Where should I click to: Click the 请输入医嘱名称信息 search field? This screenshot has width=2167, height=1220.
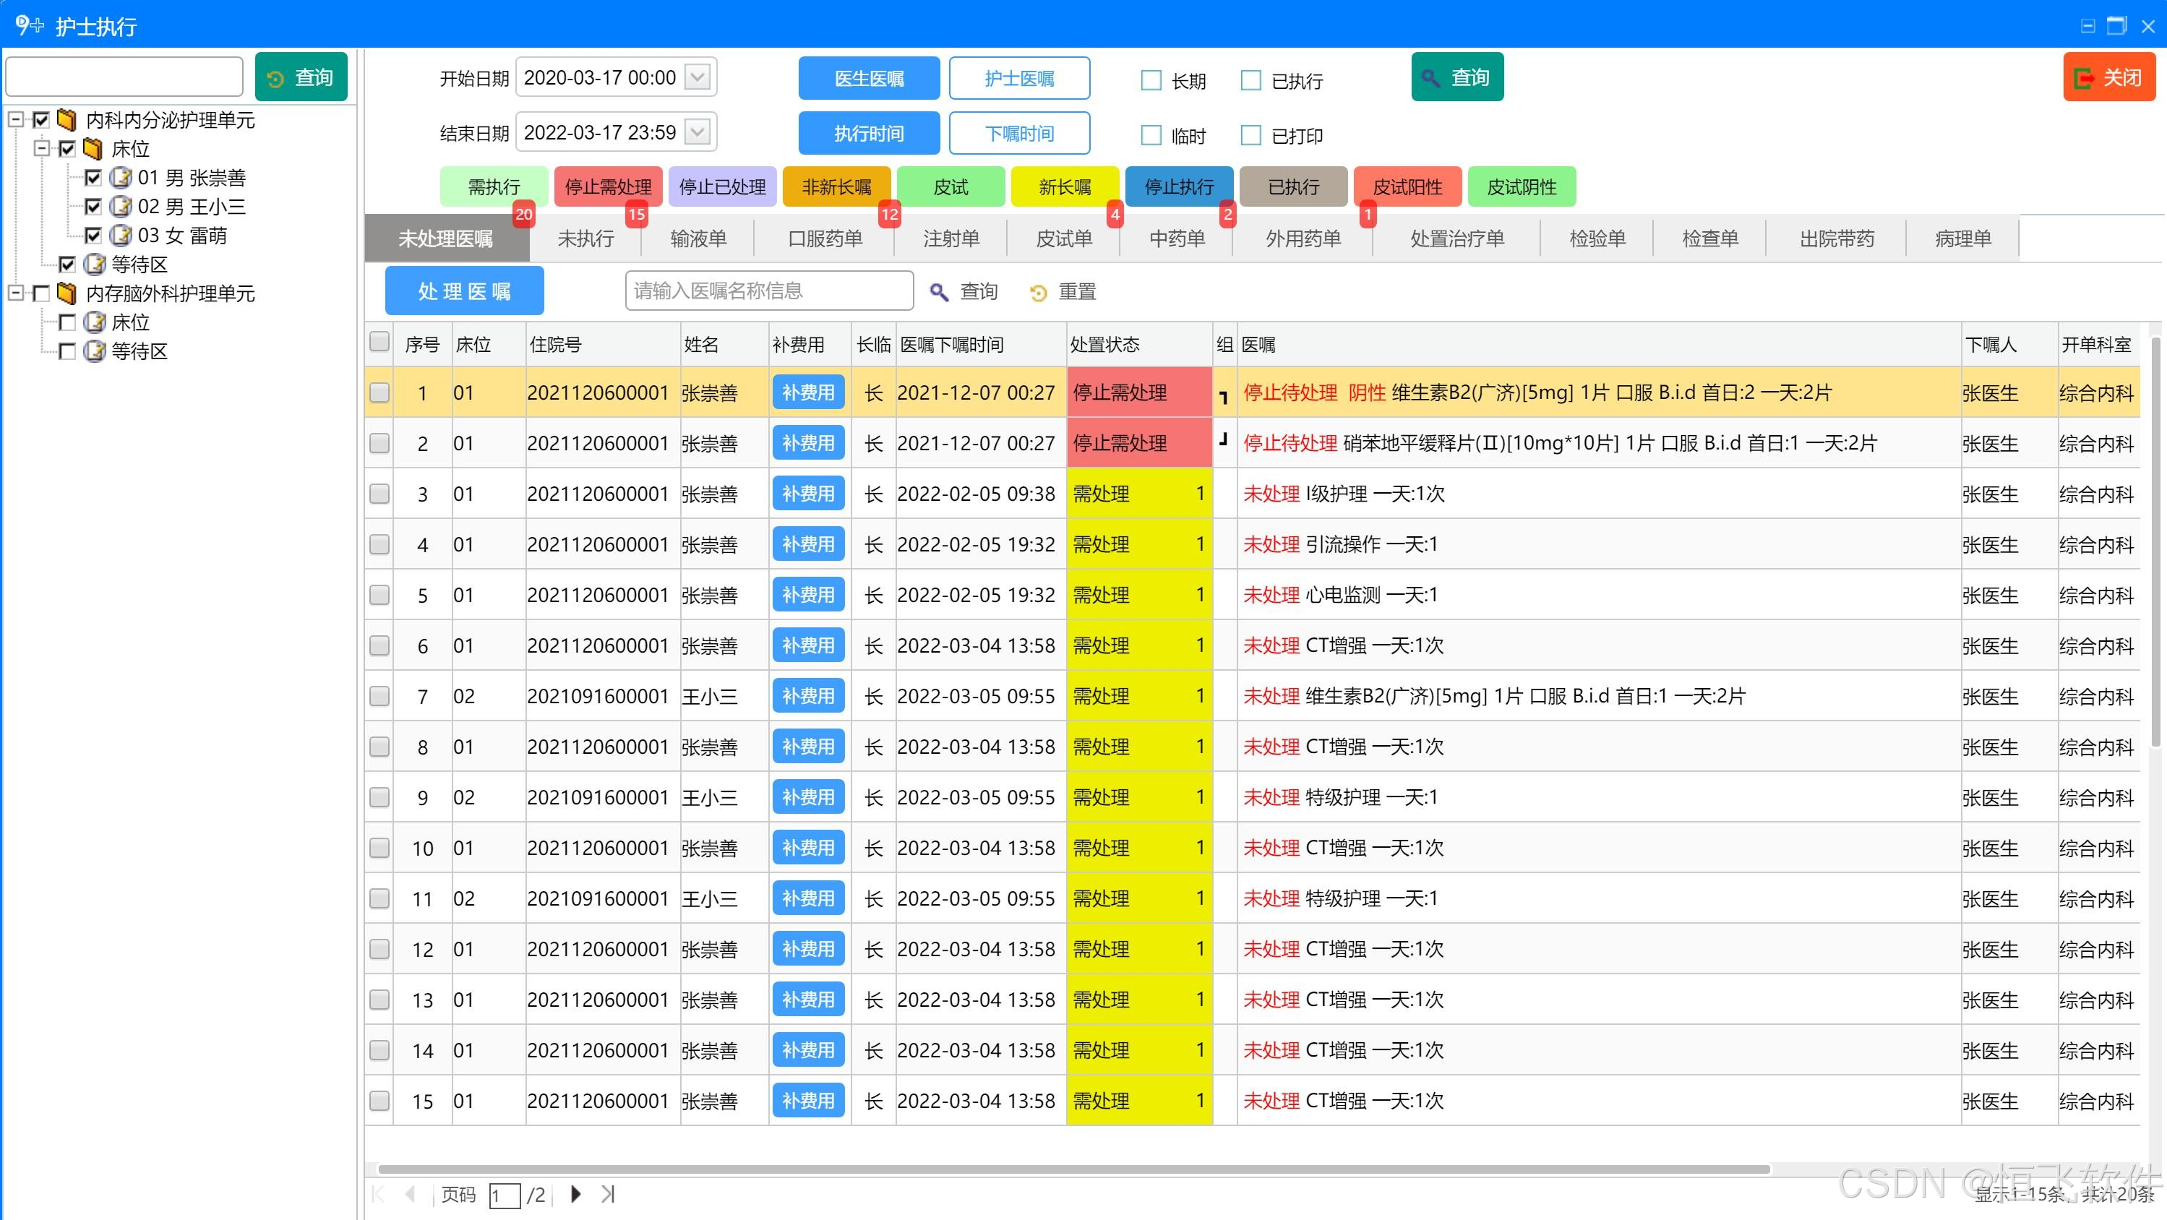pyautogui.click(x=768, y=291)
